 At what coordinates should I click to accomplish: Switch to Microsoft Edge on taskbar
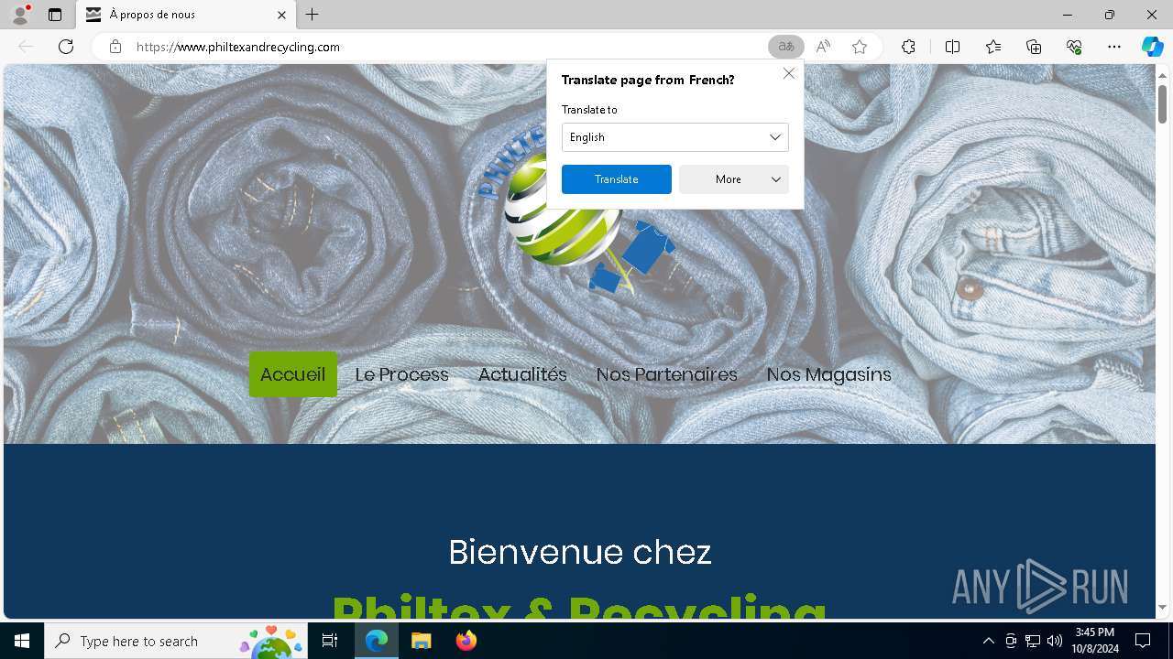click(377, 641)
